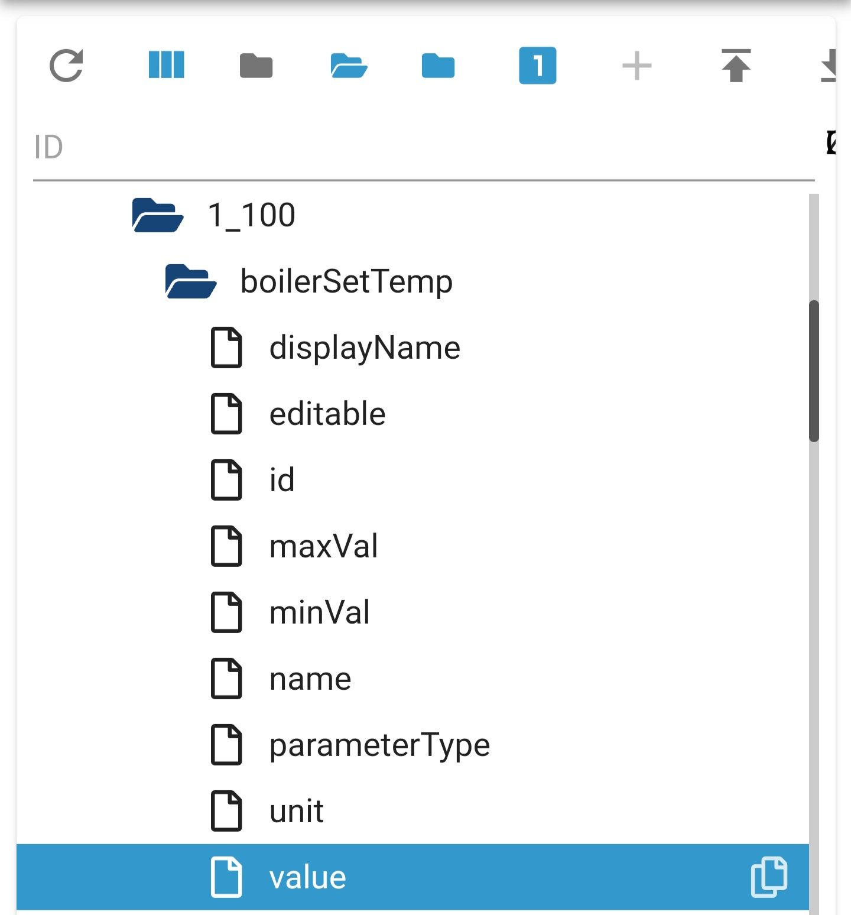Select the parameterType state text

pyautogui.click(x=380, y=745)
